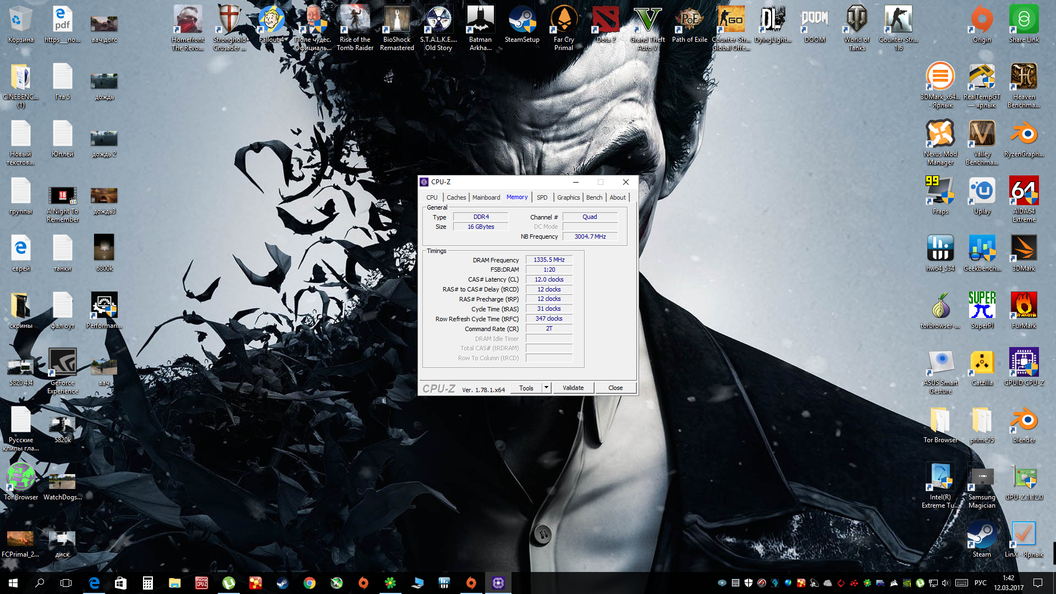Click the Validate button
The height and width of the screenshot is (594, 1056).
tap(573, 388)
